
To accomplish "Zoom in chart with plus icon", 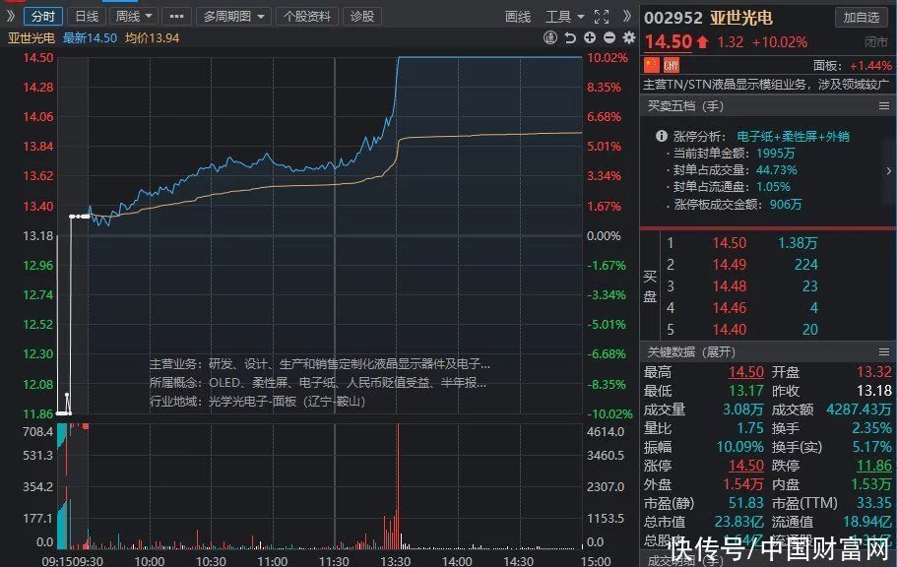I will point(589,37).
